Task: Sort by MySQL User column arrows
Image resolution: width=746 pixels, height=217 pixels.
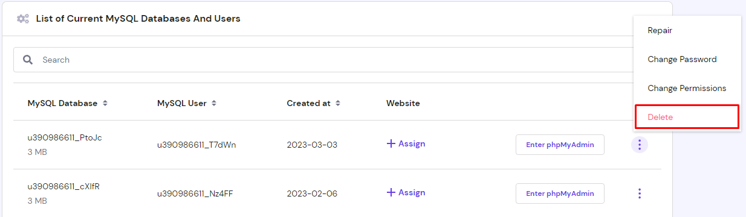Action: point(214,103)
